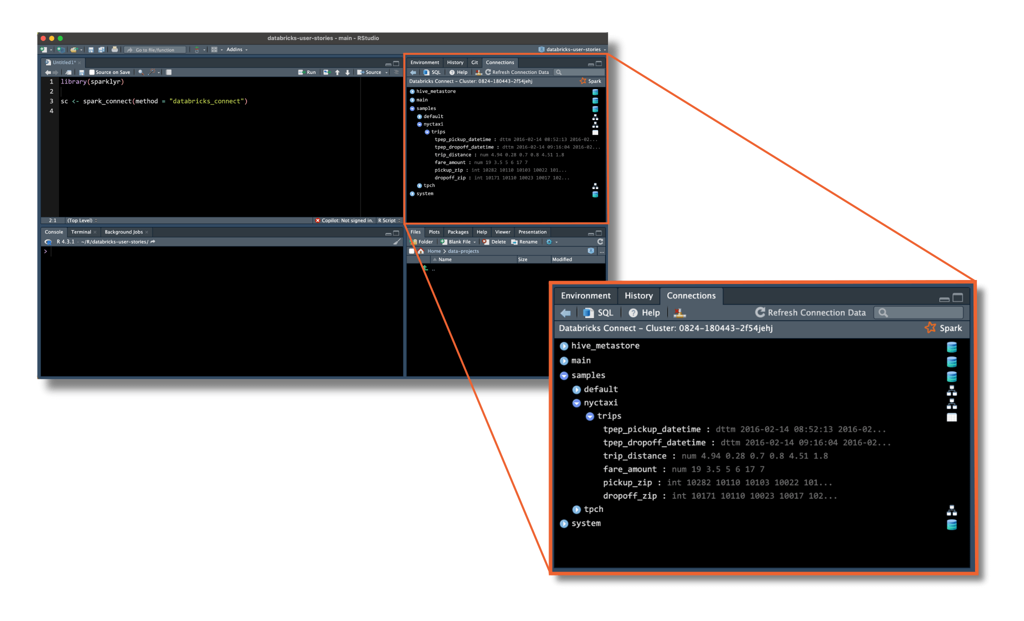Switch to the Git tab

(474, 62)
